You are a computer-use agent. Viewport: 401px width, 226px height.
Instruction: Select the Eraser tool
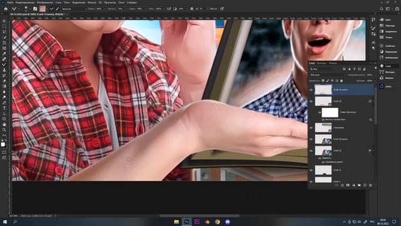click(4, 81)
